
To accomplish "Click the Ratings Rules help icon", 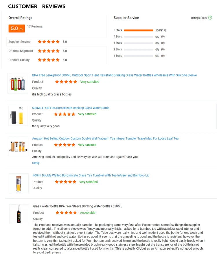I will coord(210,18).
